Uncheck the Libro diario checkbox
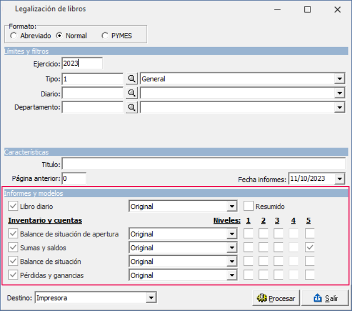Screen dimensions: 352x311 point(13,206)
